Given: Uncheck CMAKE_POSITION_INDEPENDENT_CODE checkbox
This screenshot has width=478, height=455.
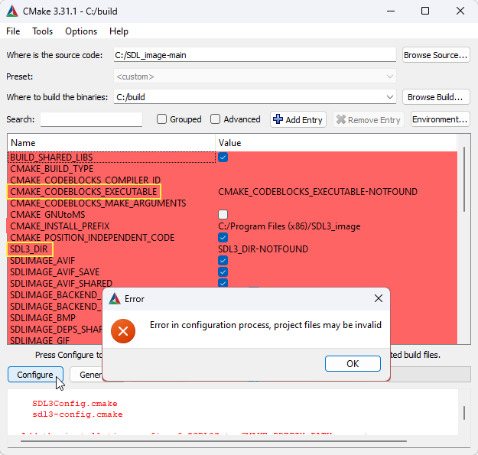Looking at the screenshot, I should [223, 237].
